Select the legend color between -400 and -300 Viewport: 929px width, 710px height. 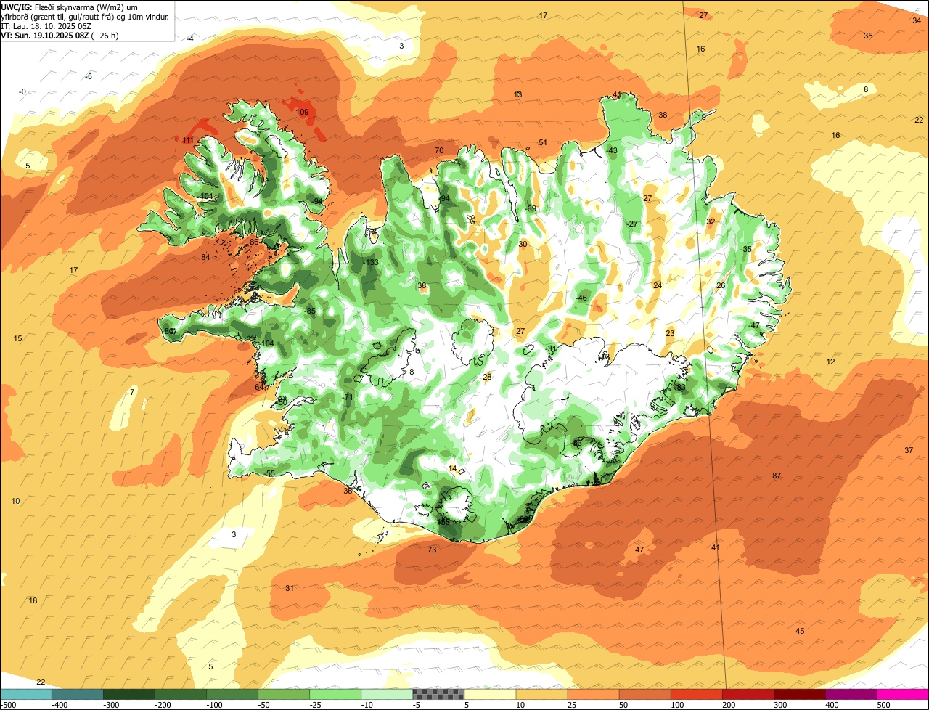(x=77, y=694)
